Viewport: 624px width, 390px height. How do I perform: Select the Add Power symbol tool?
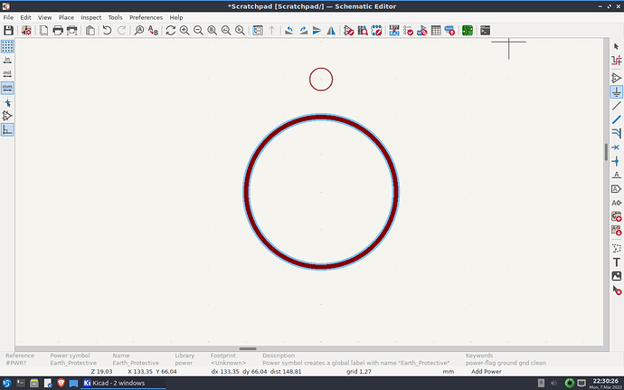tap(617, 92)
